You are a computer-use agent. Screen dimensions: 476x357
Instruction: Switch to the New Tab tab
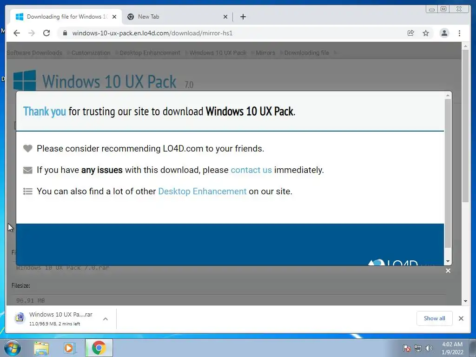(x=177, y=17)
